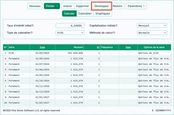Click row number 1 cell
The image size is (174, 115).
(x=5, y=53)
